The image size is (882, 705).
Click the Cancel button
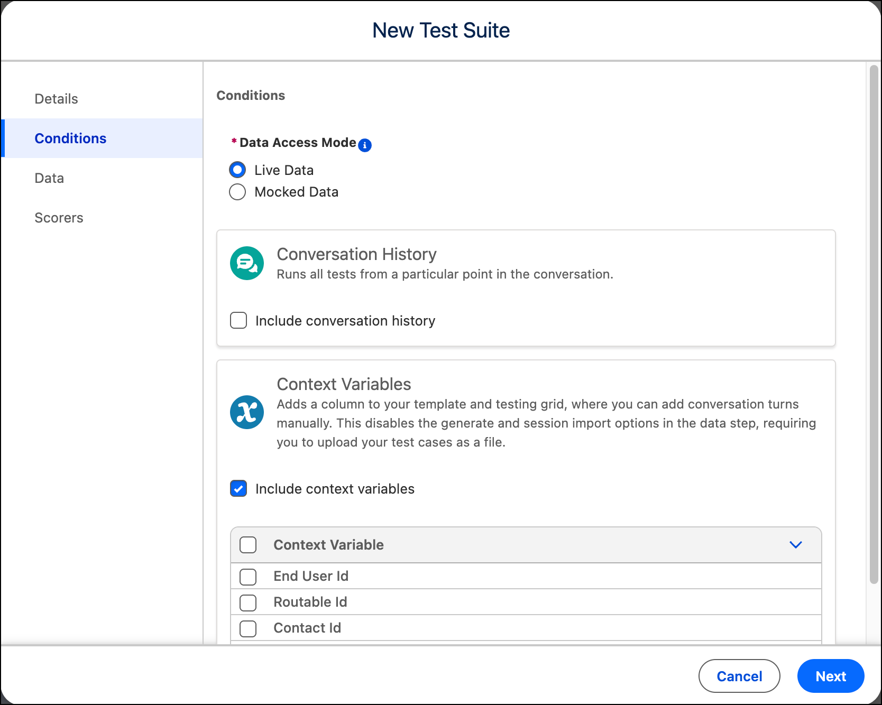(739, 676)
